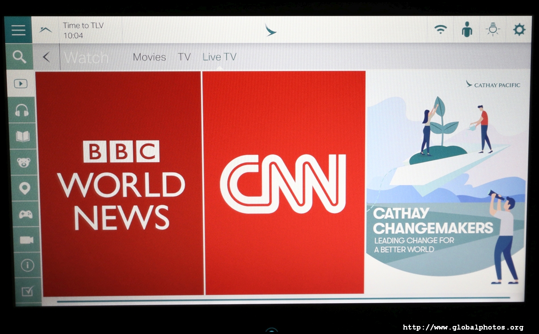Open the games controller section
This screenshot has height=334, width=539.
[x=25, y=214]
